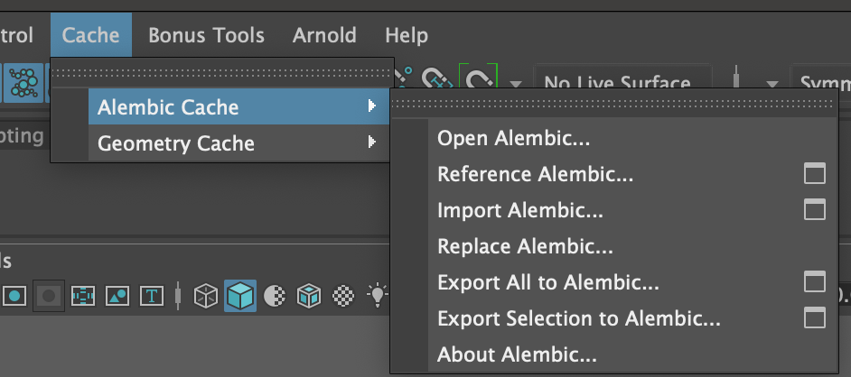Open Reference Alembic option box

tap(814, 174)
